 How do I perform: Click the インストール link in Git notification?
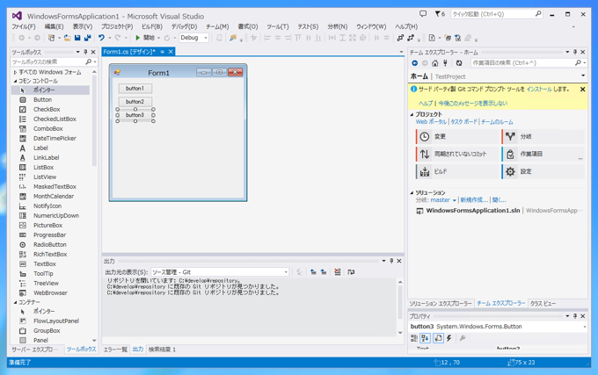[539, 89]
